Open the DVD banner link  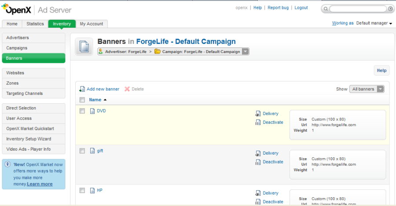pyautogui.click(x=101, y=111)
